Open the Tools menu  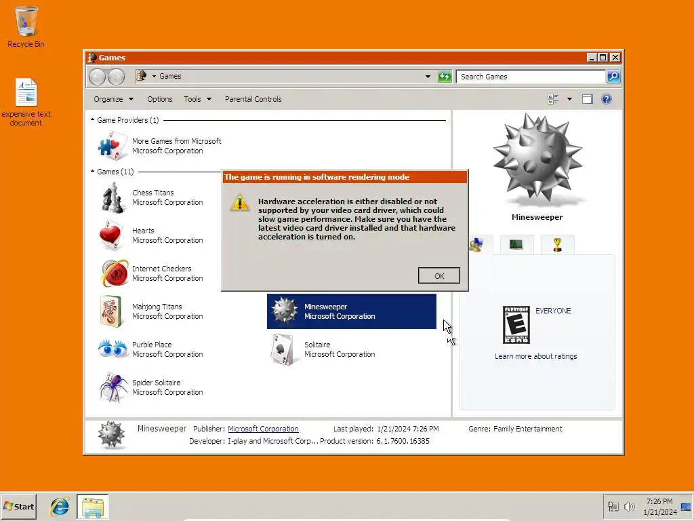point(197,99)
